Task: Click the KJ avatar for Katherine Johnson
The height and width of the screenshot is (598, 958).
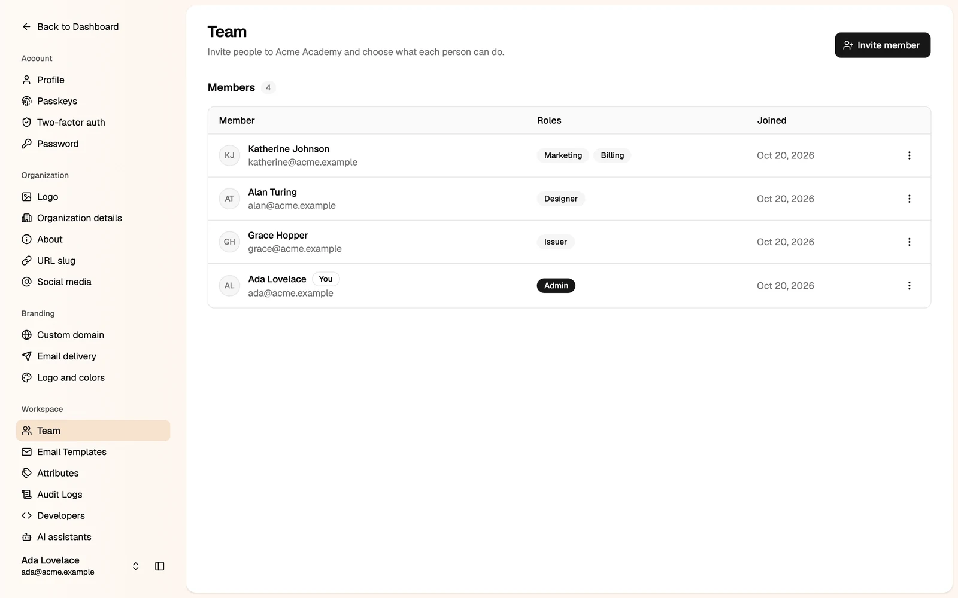Action: coord(229,155)
